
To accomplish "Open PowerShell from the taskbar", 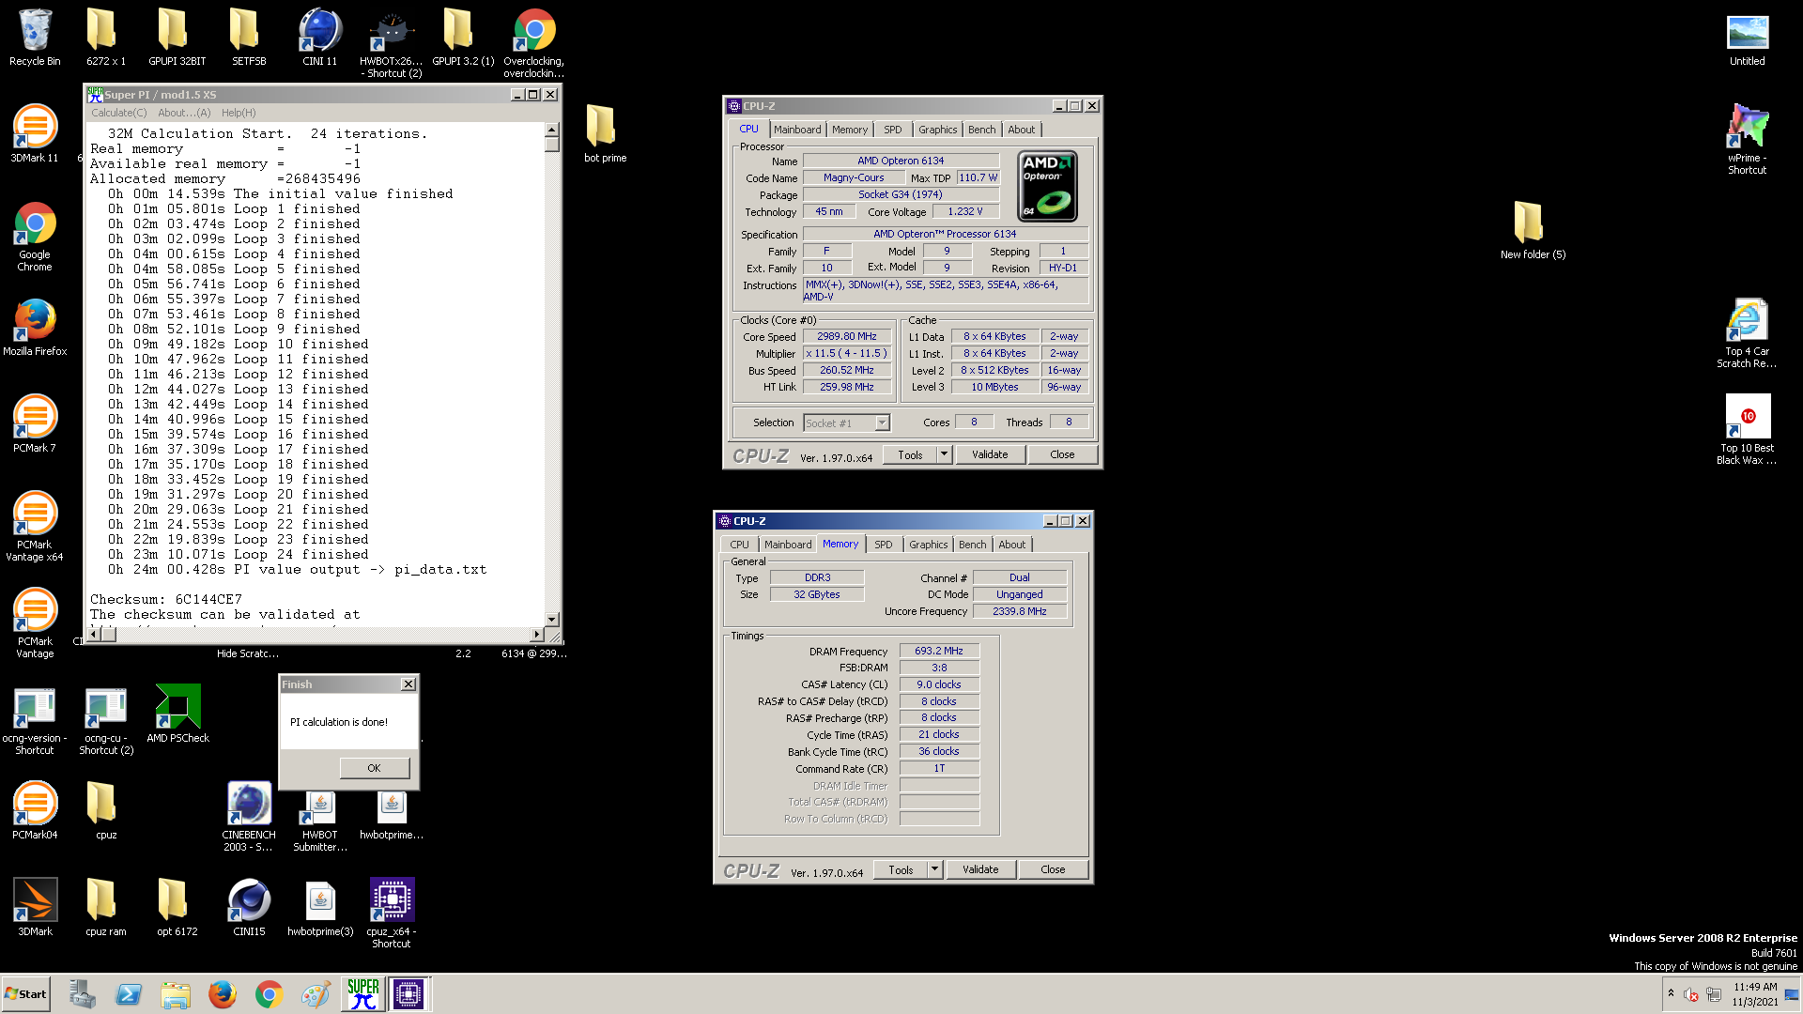I will tap(129, 994).
